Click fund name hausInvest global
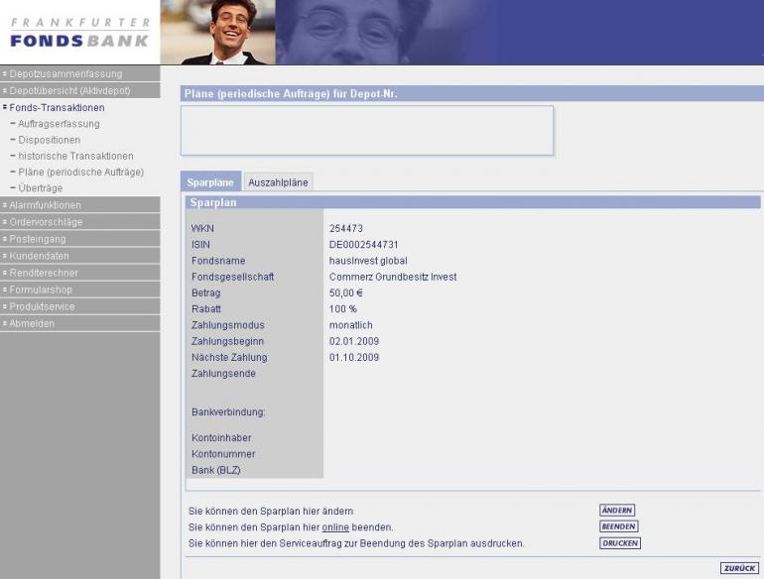 point(368,261)
